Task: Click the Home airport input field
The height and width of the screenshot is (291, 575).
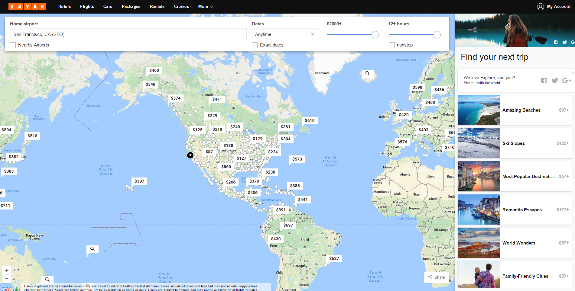Action: click(128, 34)
